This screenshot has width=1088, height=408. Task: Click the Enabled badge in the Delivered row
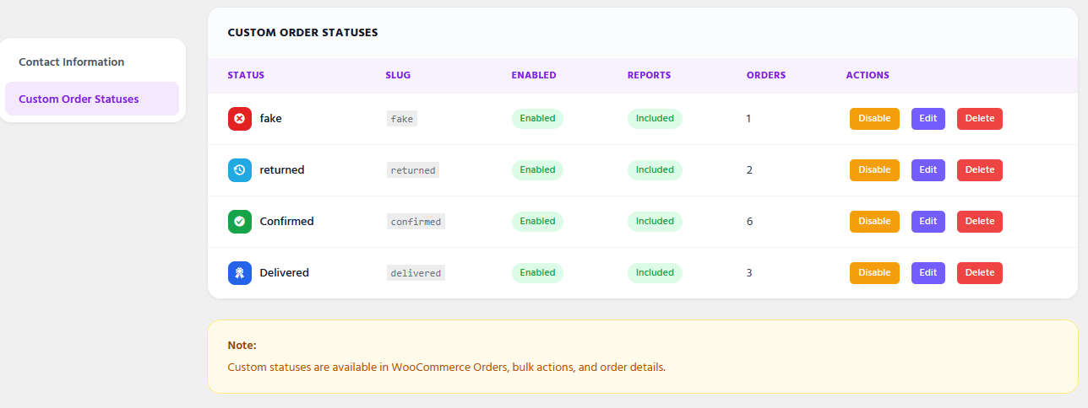tap(537, 273)
